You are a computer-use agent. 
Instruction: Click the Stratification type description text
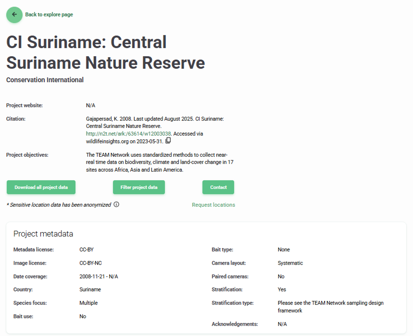pyautogui.click(x=330, y=306)
